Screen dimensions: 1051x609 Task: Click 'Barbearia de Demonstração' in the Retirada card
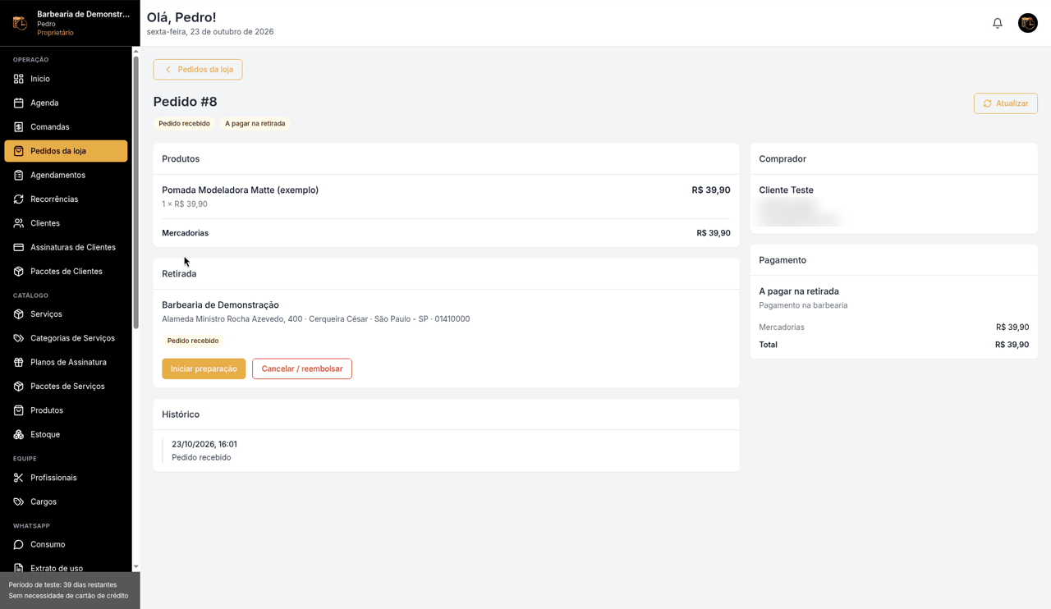point(221,304)
